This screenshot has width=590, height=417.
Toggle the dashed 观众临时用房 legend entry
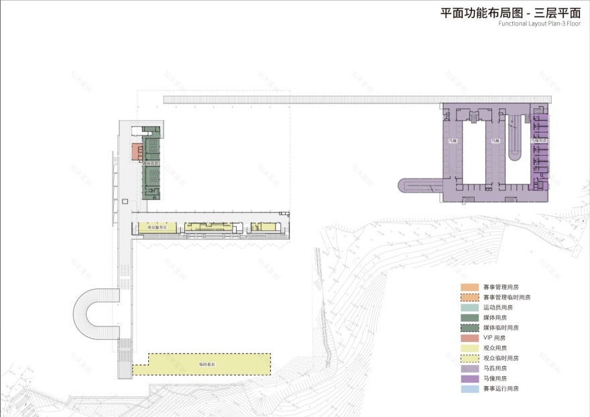click(469, 357)
